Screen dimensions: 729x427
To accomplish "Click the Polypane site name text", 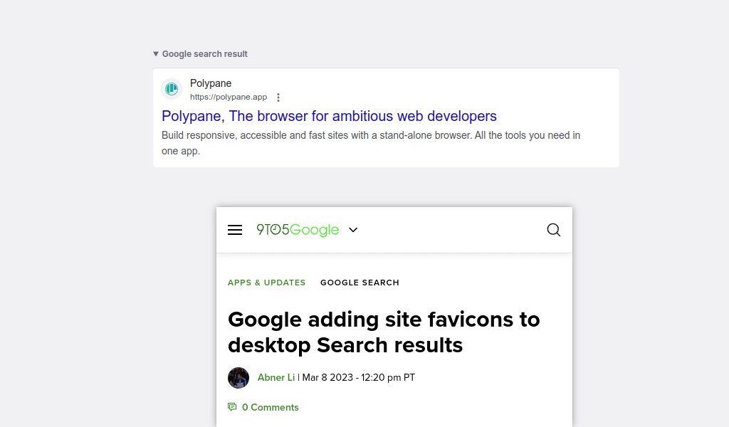I will pyautogui.click(x=211, y=83).
